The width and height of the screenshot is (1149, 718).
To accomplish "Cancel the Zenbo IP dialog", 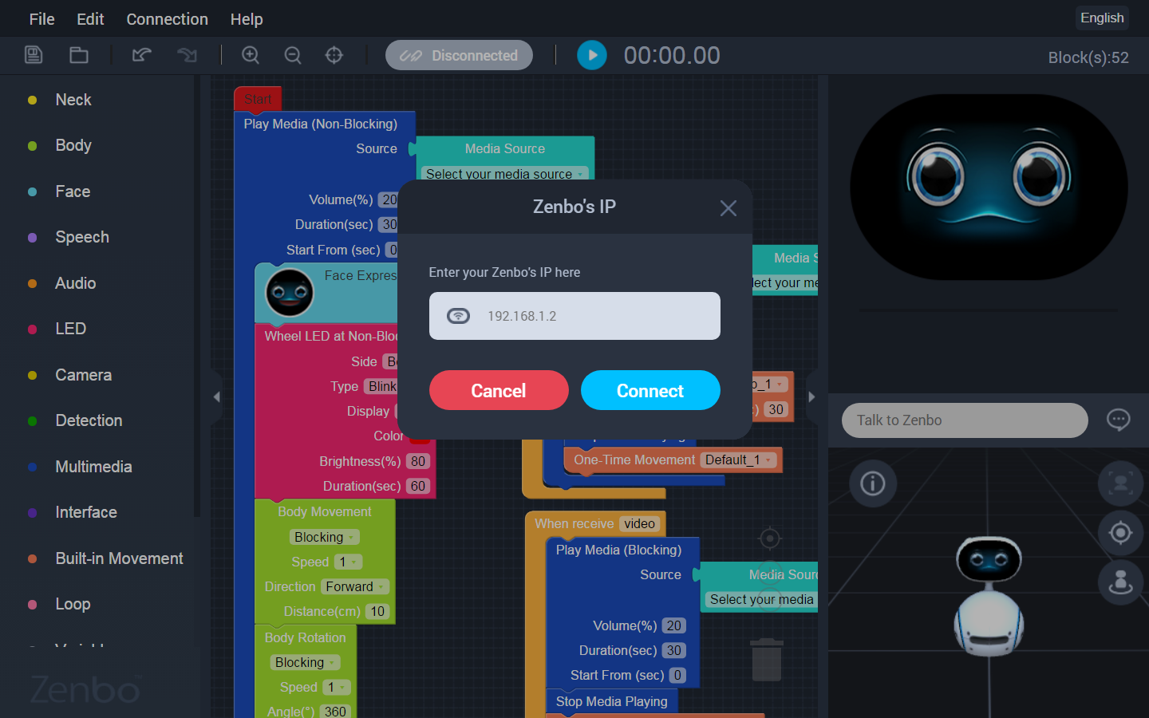I will pyautogui.click(x=499, y=390).
